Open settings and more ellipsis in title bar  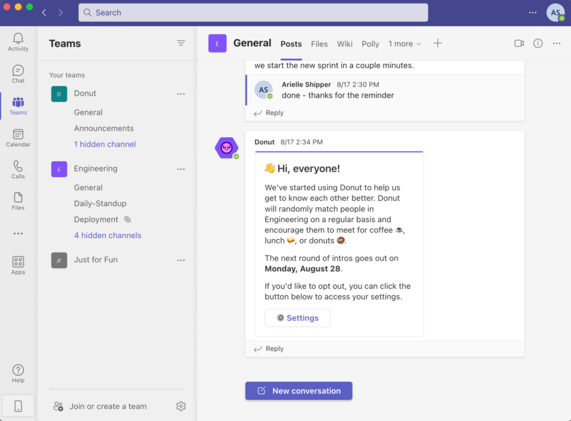pos(533,13)
